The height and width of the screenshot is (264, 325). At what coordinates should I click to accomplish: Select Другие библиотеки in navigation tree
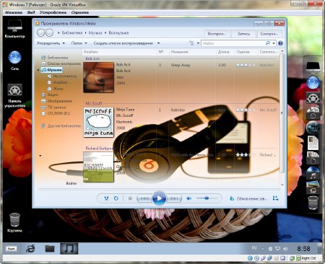click(x=61, y=126)
